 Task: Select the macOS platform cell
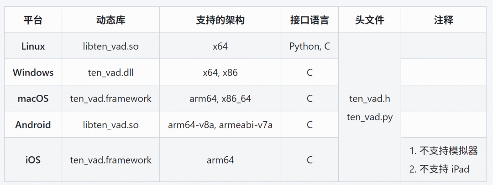(33, 98)
